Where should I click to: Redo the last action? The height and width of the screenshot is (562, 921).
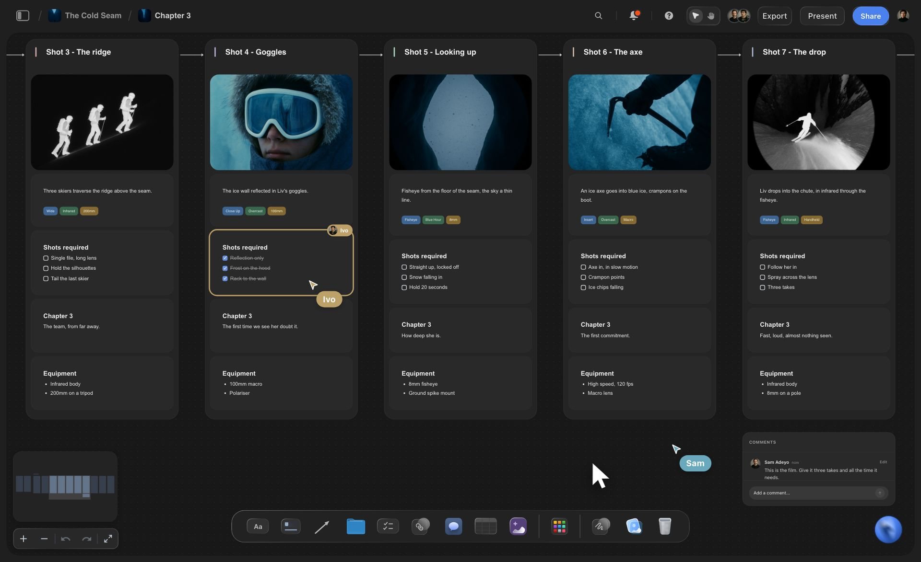click(x=87, y=539)
